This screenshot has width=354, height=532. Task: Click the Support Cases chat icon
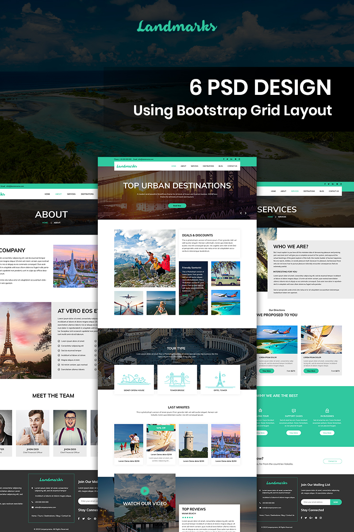coord(294,411)
